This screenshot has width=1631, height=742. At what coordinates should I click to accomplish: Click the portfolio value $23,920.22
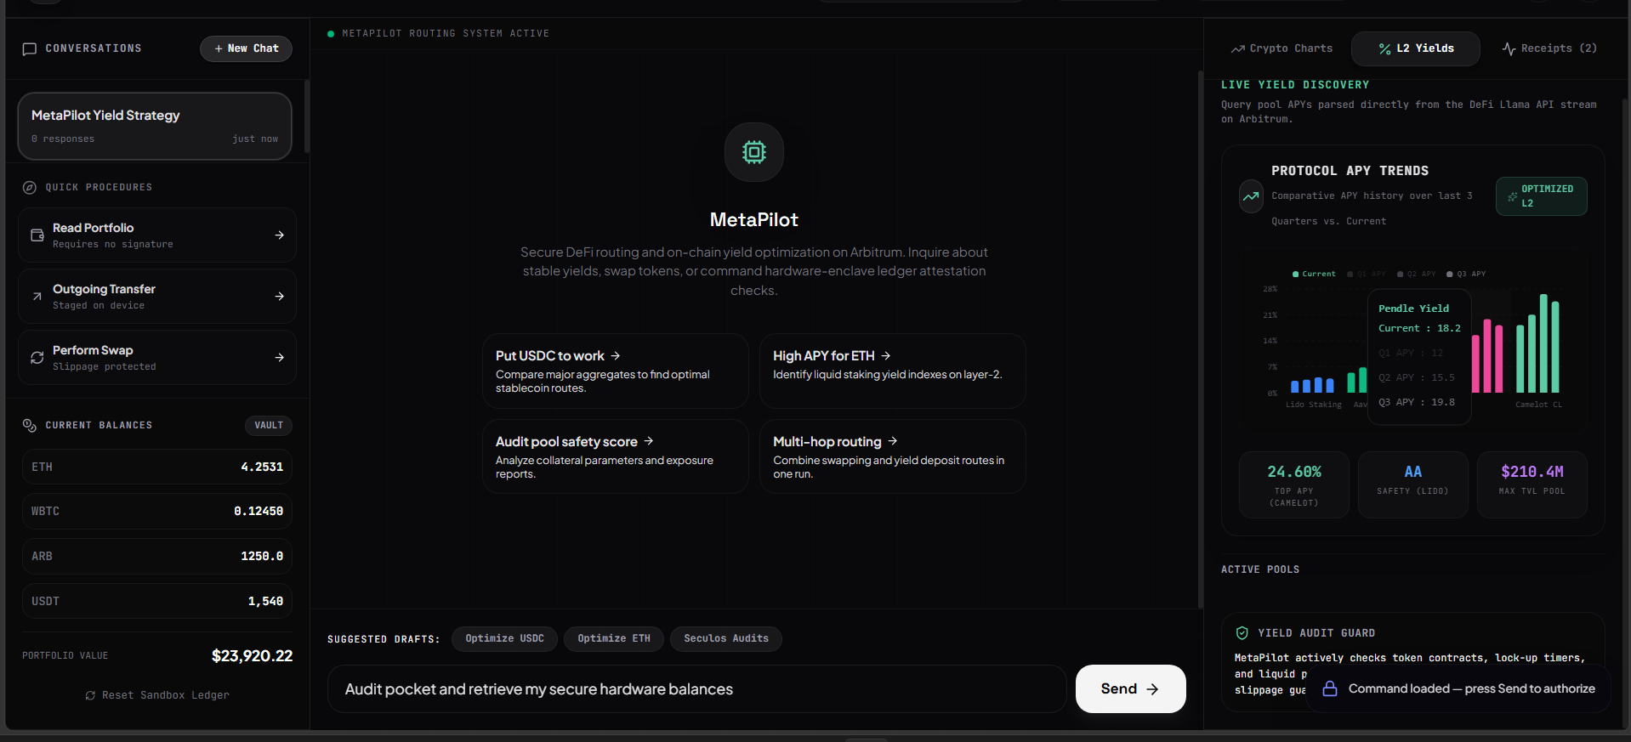click(252, 656)
